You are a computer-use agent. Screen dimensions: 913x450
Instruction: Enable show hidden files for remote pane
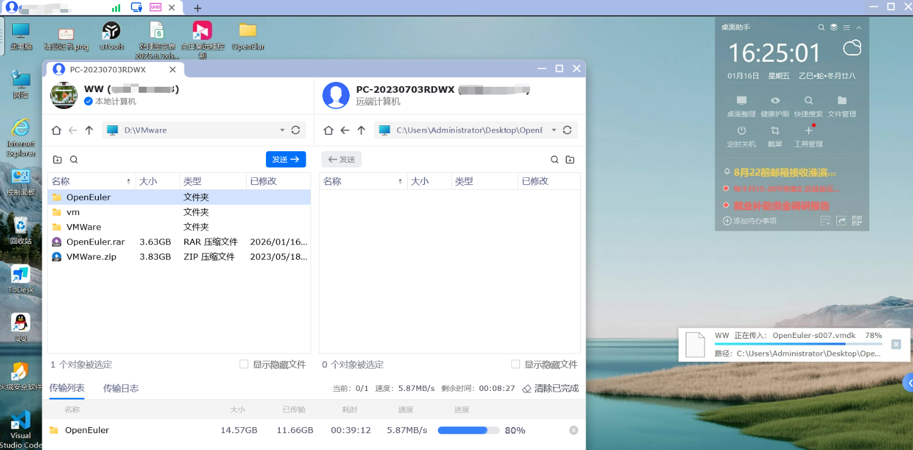(x=515, y=364)
